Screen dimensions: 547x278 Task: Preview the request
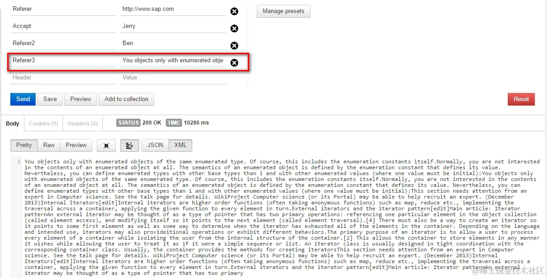click(81, 99)
